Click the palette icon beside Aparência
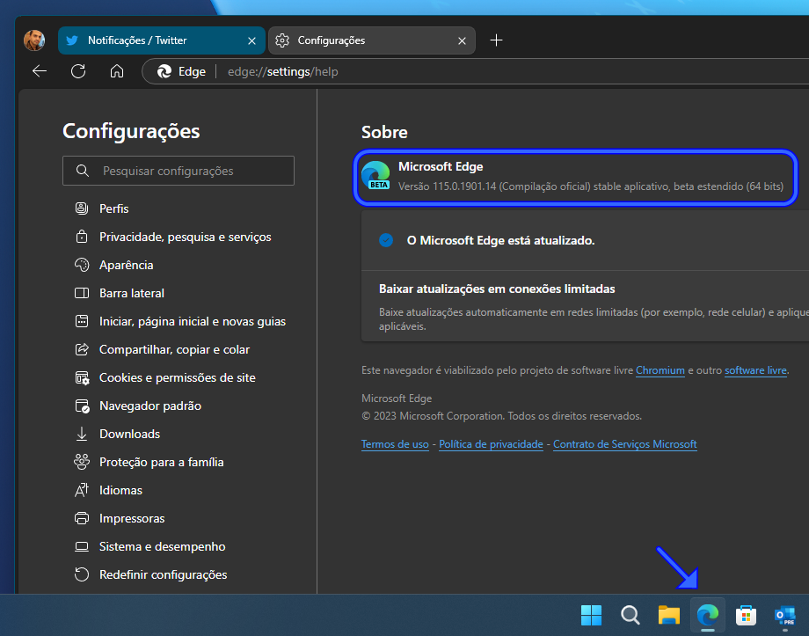The height and width of the screenshot is (636, 809). [82, 265]
